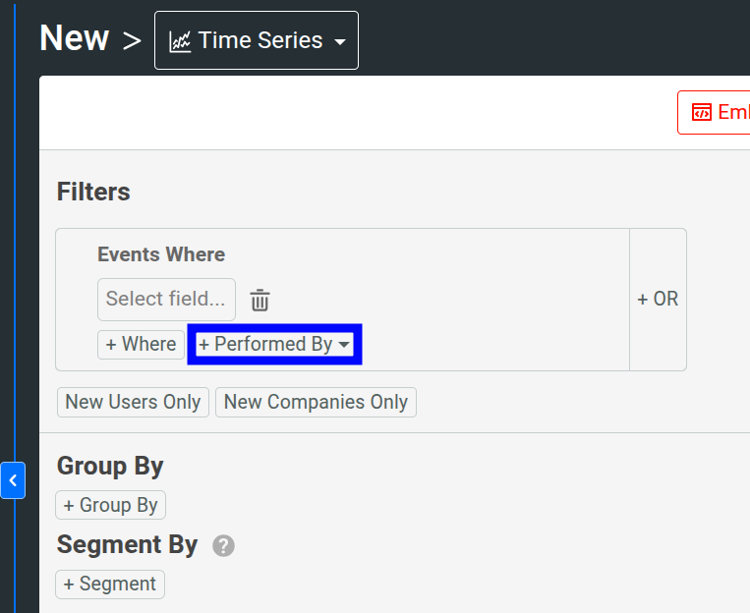Add a condition with + Where

141,345
